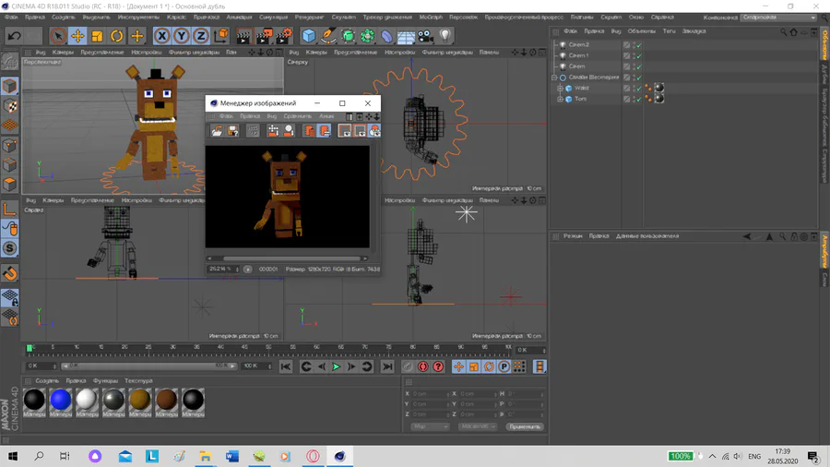Toggle enable checkmark for Torn object
The image size is (830, 467).
pos(637,99)
